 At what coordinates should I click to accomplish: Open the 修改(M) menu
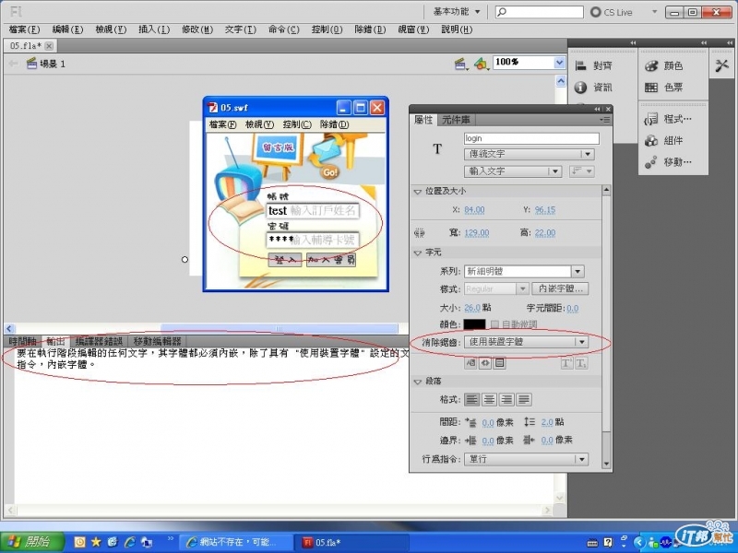point(197,29)
